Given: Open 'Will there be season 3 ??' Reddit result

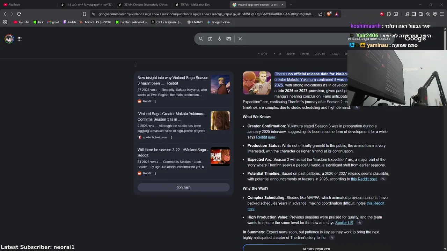Looking at the screenshot, I should click(173, 152).
